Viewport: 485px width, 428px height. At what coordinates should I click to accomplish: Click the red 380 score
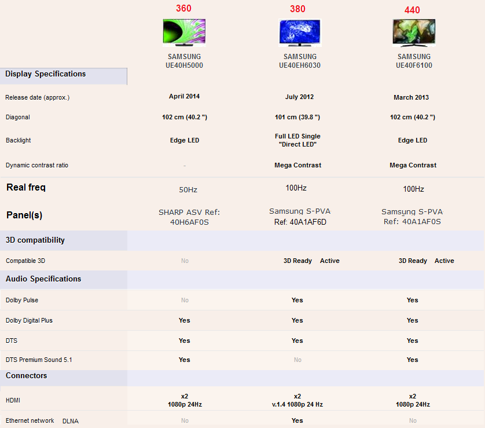[297, 9]
